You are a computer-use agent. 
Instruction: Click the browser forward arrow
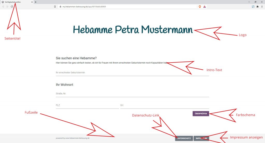tap(7, 7)
